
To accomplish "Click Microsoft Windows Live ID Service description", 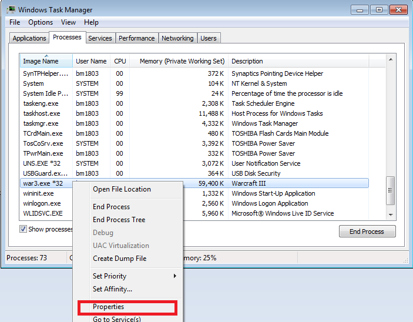I will [283, 213].
